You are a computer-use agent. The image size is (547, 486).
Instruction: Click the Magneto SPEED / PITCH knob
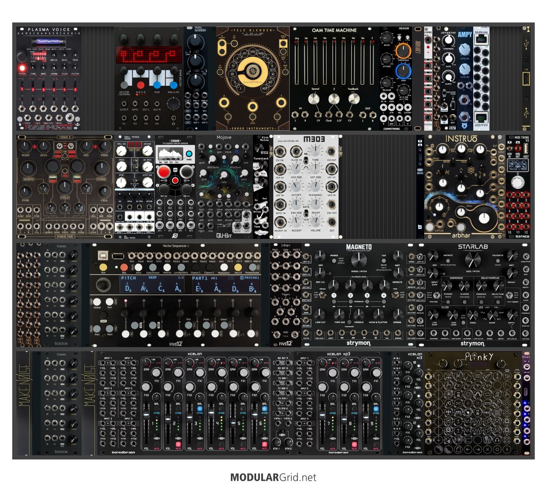point(359,260)
